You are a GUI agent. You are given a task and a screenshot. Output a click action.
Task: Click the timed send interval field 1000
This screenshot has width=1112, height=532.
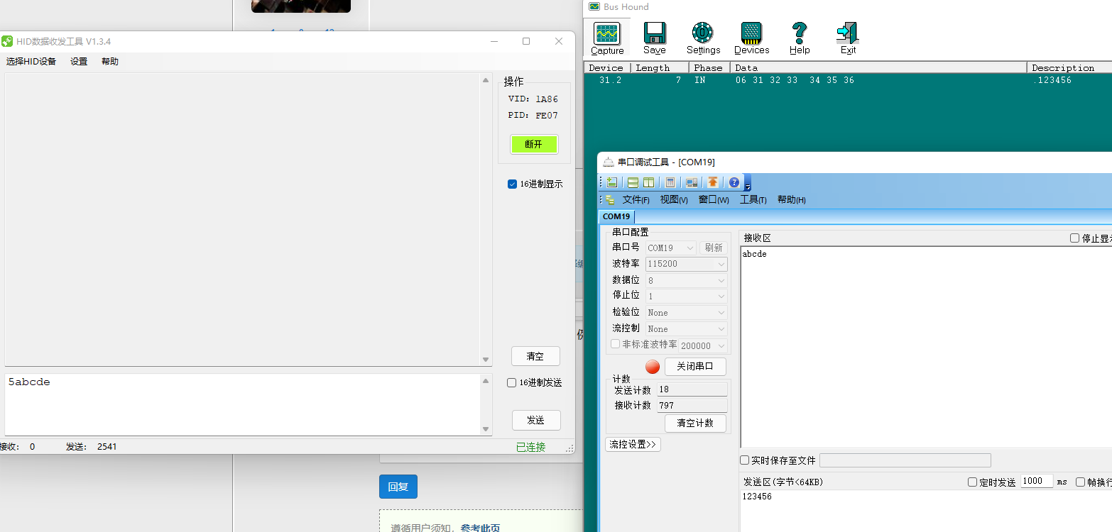pos(1037,481)
